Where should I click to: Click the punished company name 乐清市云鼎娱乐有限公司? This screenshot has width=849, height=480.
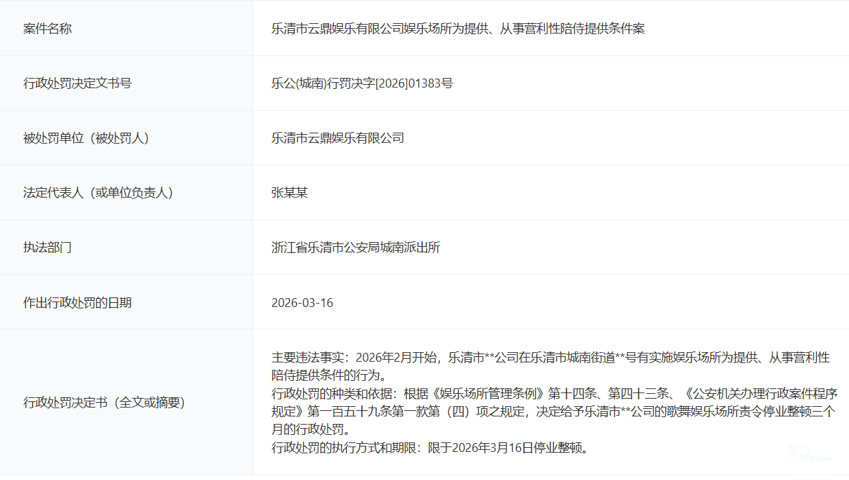pos(337,138)
